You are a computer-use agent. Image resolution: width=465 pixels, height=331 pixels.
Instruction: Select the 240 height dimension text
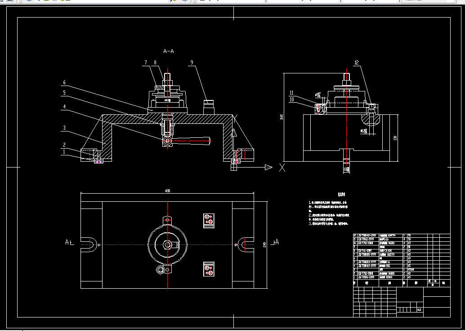(x=264, y=245)
